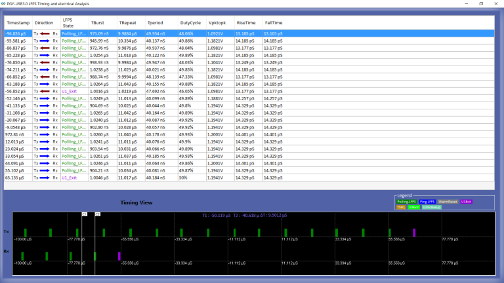
Task: Click the PGY-USB3.0 app icon in title bar
Action: pos(3,4)
